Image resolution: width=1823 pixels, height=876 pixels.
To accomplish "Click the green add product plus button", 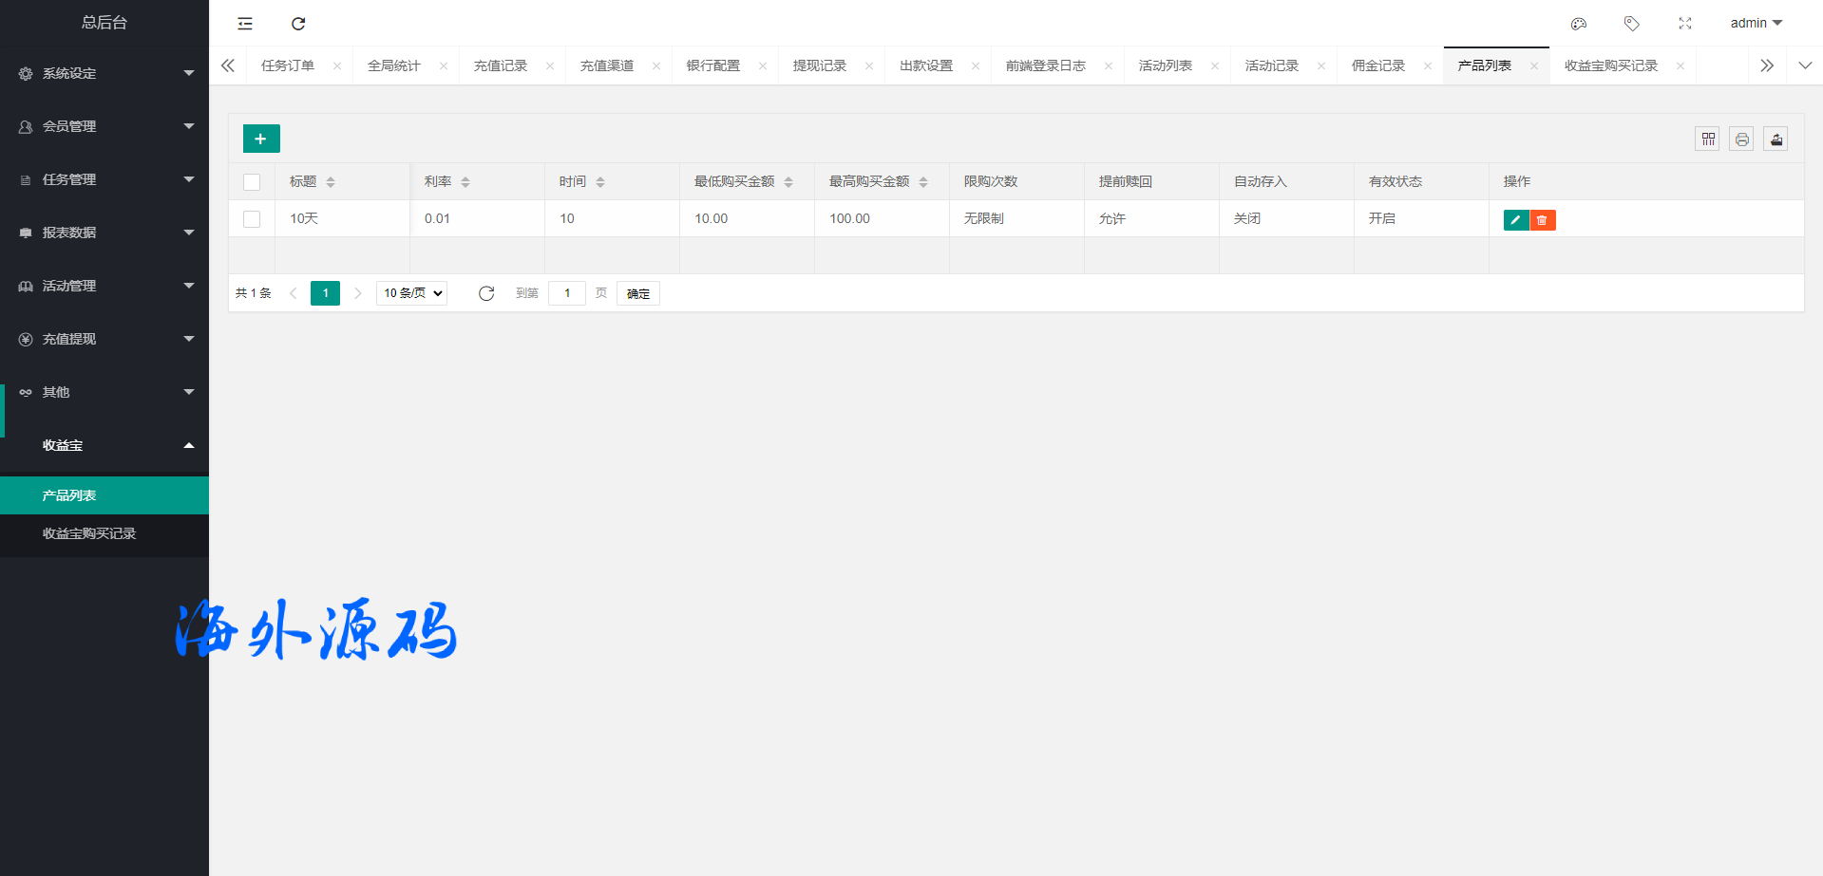I will (261, 139).
